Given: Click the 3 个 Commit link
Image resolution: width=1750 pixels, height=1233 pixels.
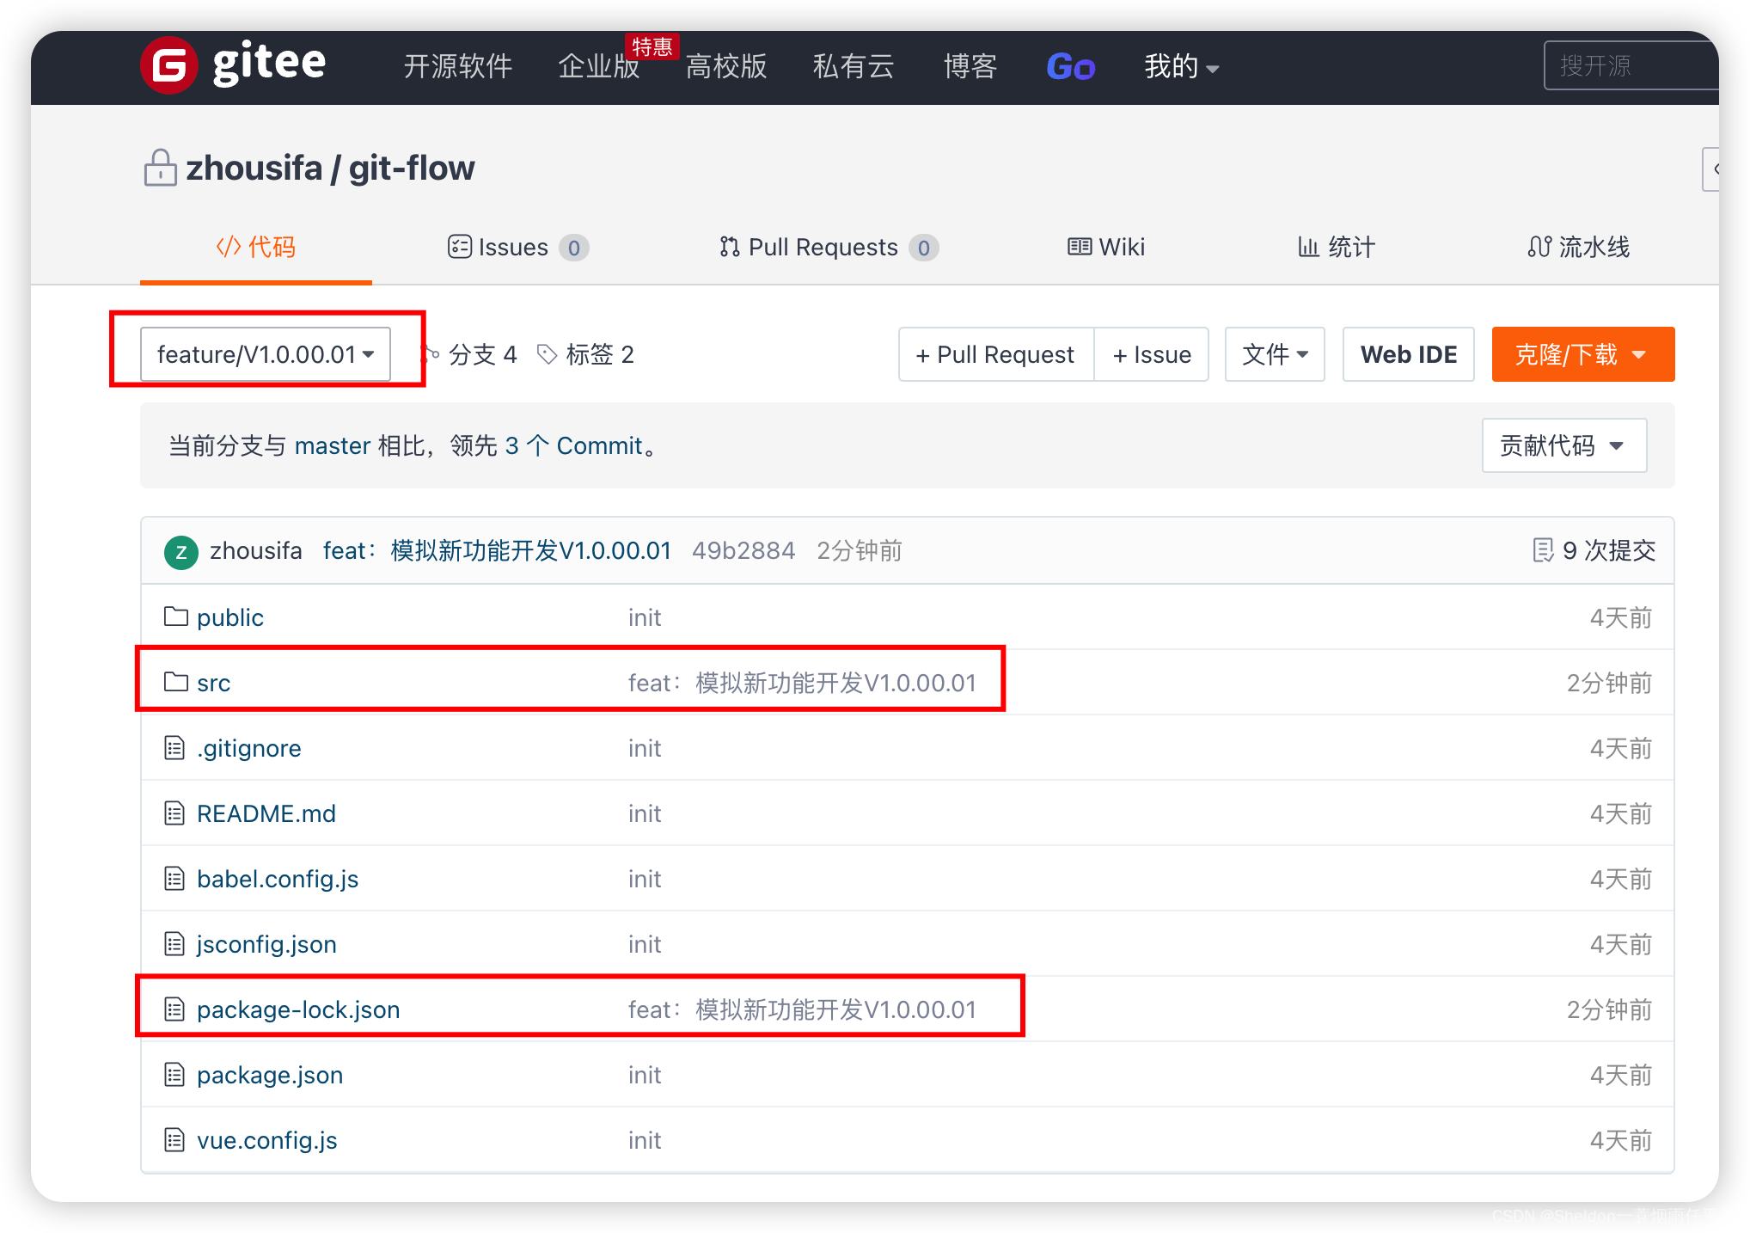Looking at the screenshot, I should pos(574,445).
